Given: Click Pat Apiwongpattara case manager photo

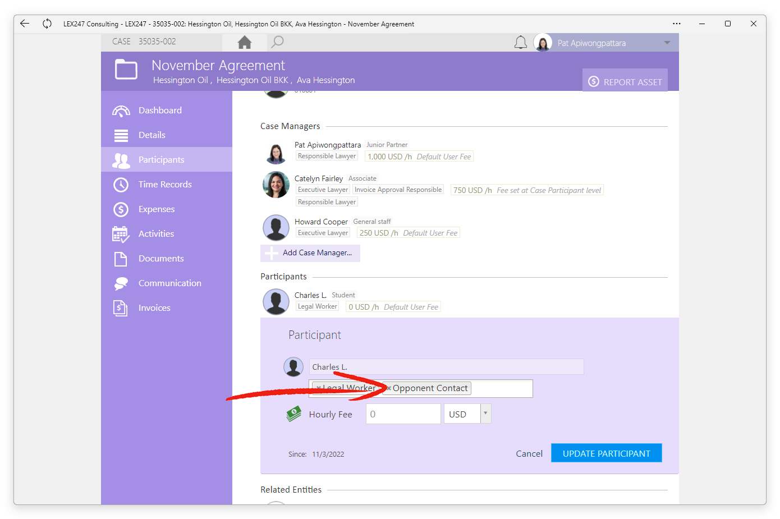Looking at the screenshot, I should pyautogui.click(x=276, y=153).
